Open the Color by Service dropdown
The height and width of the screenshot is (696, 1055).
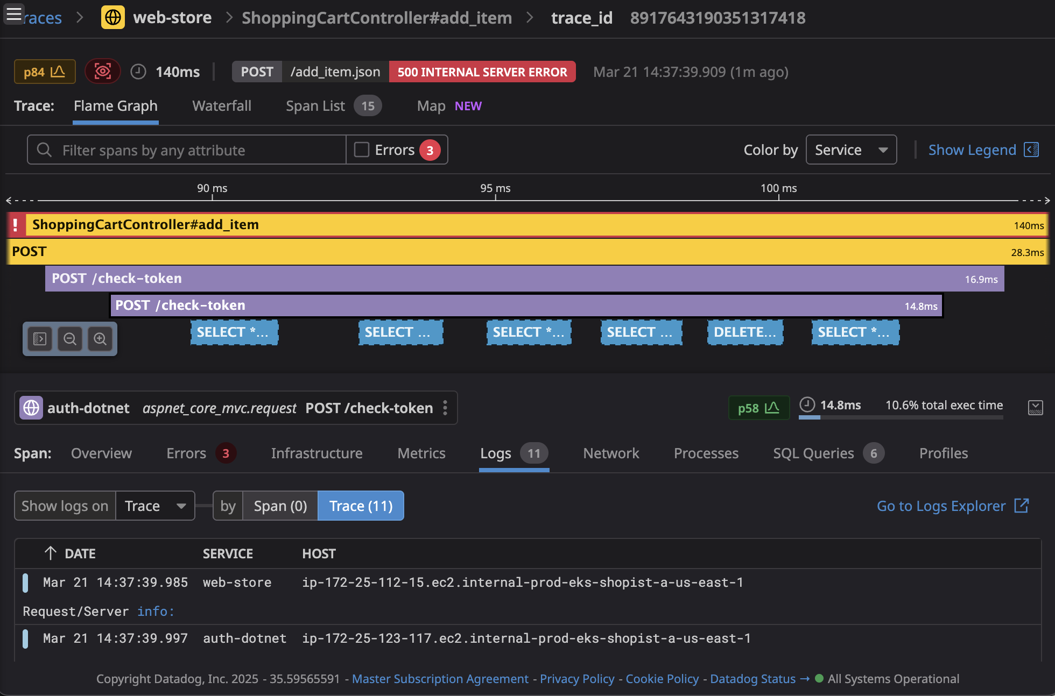tap(851, 150)
